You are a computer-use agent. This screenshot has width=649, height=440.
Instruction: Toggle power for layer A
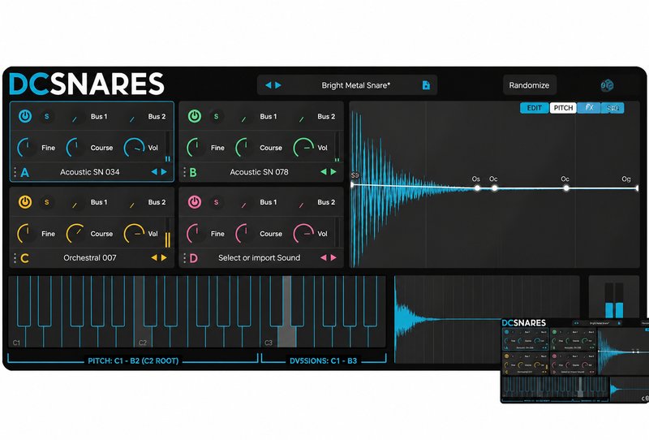(25, 116)
